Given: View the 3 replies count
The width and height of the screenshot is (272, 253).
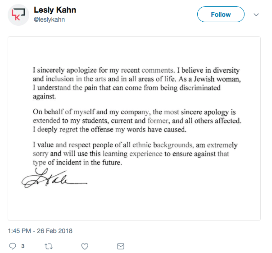Looking at the screenshot, I should [23, 246].
